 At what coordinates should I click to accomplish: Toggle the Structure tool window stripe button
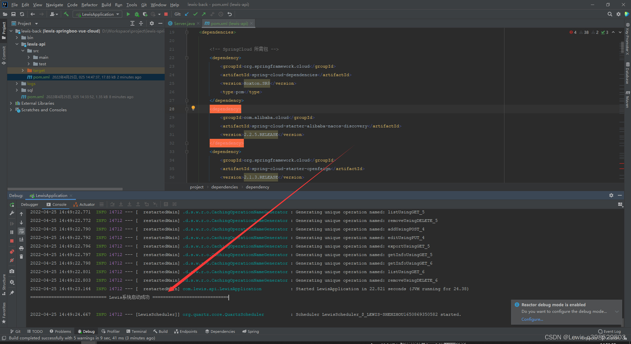(x=4, y=284)
